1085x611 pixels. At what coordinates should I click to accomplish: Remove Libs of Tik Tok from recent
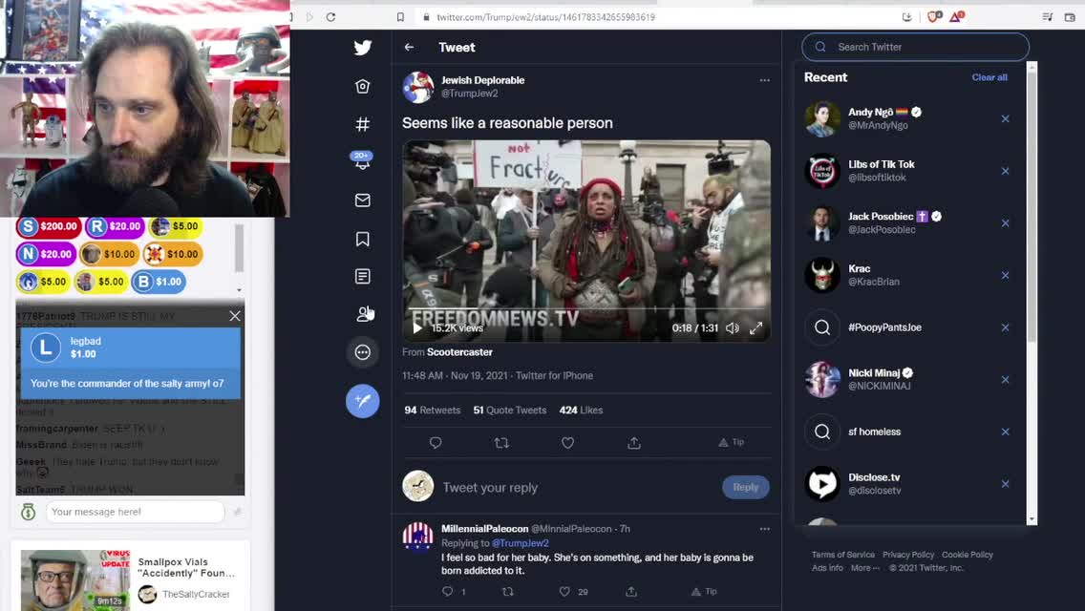(x=1006, y=171)
